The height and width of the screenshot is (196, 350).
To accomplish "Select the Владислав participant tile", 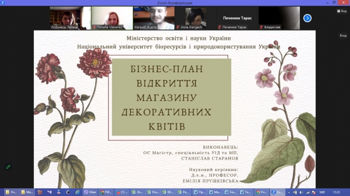I will 279,18.
